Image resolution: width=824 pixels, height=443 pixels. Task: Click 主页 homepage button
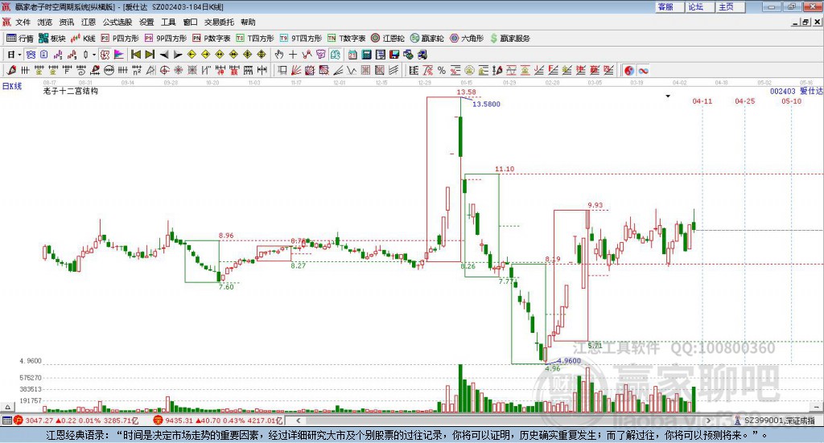[730, 6]
